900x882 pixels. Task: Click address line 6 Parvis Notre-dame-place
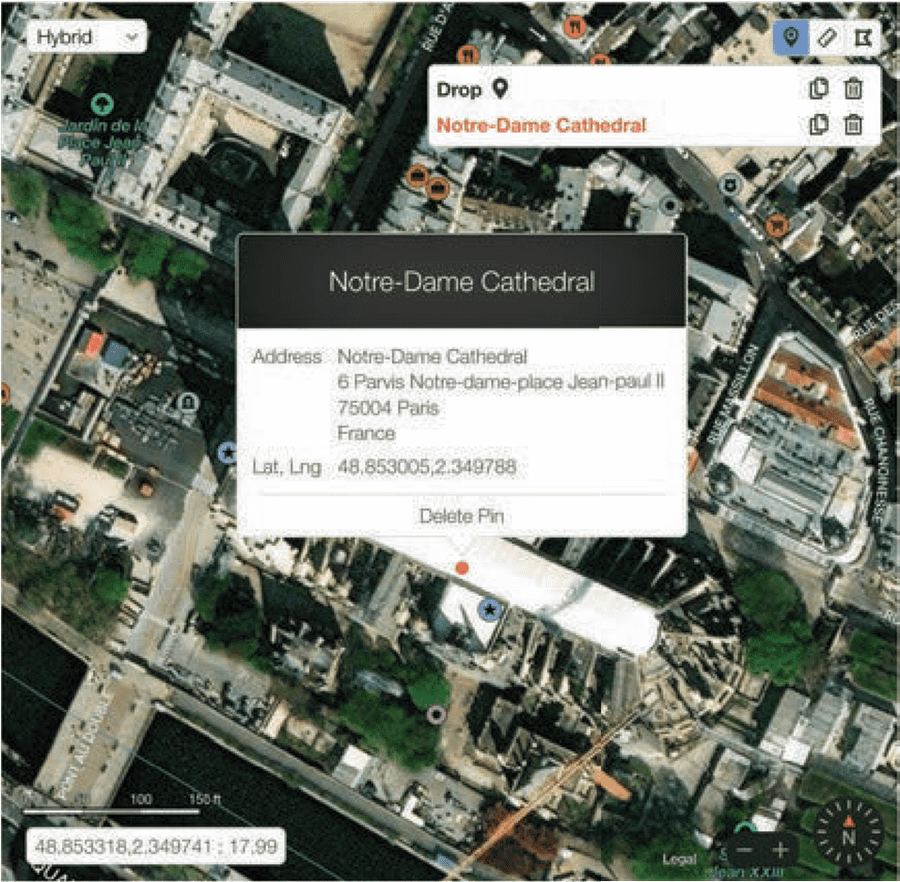pos(500,381)
